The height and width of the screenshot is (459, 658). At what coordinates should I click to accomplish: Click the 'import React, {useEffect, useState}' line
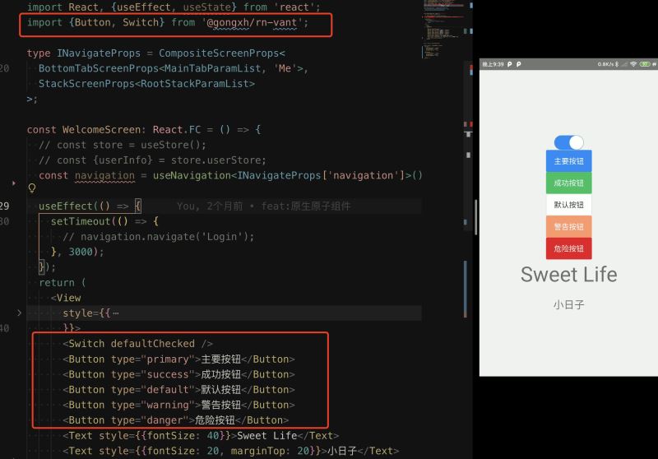coord(174,7)
